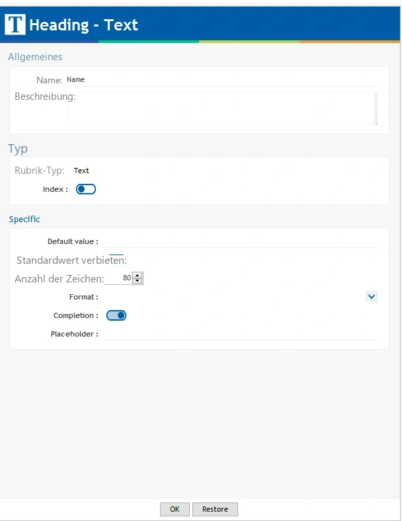Click the Specific section heading

point(24,220)
